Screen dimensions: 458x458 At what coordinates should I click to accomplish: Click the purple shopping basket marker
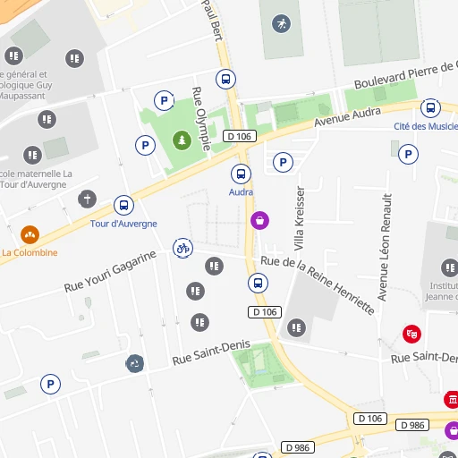[259, 221]
